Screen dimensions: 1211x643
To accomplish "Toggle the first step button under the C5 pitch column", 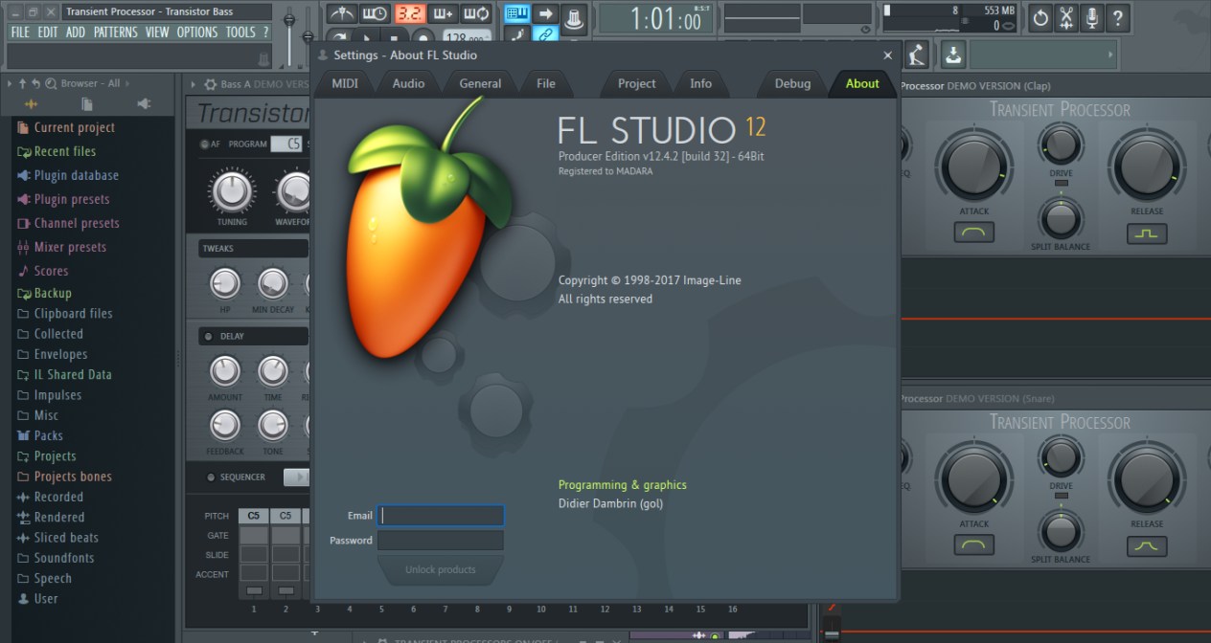I will (254, 590).
